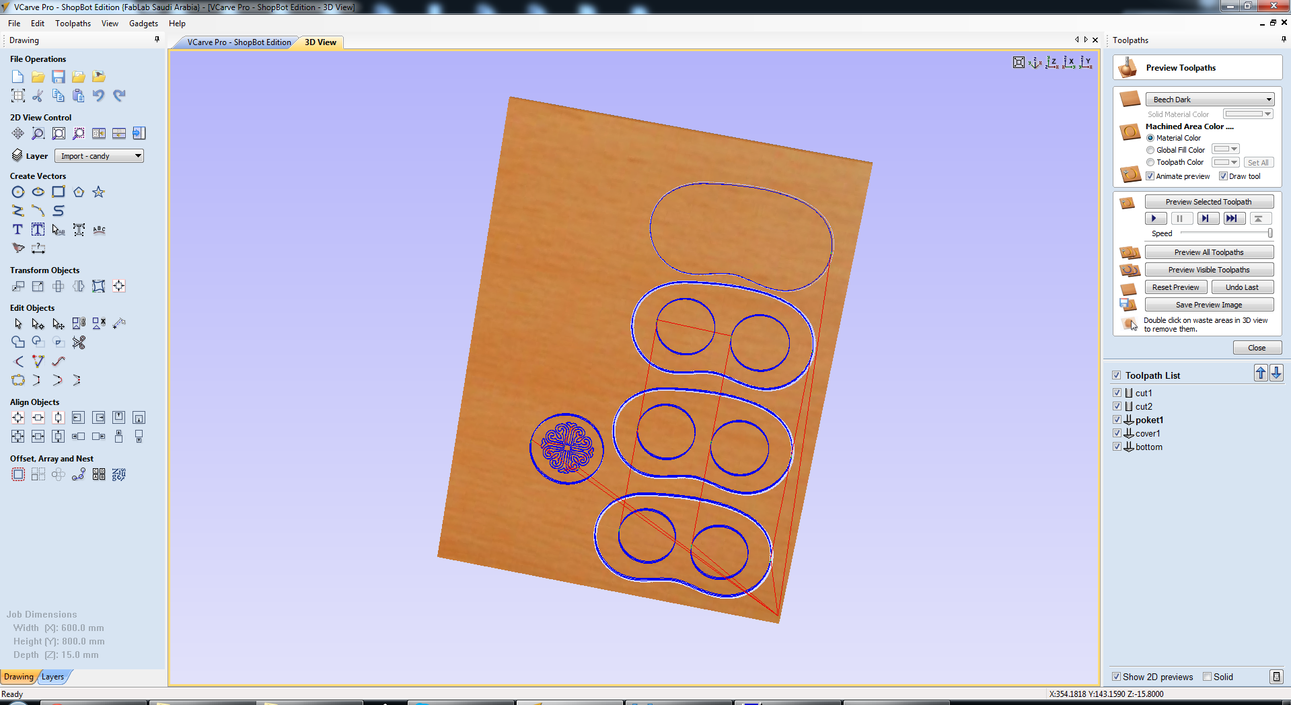Uncheck the cut2 toolpath checkbox
Viewport: 1291px width, 705px height.
pos(1117,406)
